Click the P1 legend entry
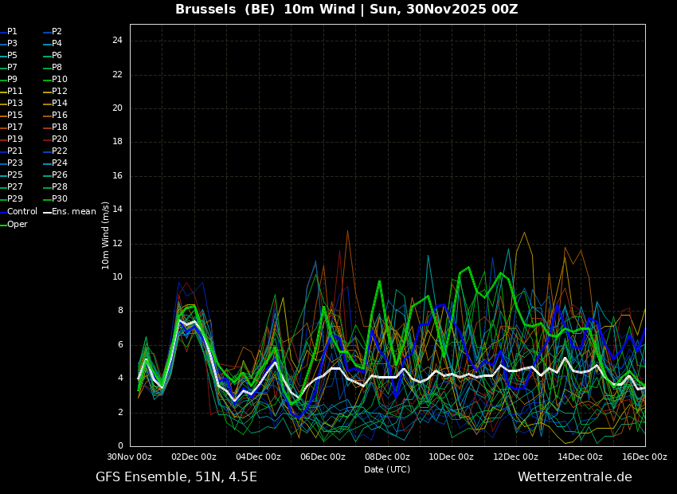 (x=12, y=32)
